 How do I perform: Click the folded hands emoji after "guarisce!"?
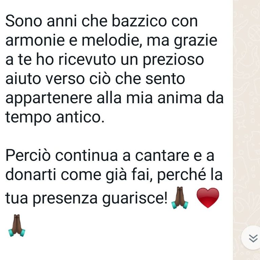[x=179, y=198]
